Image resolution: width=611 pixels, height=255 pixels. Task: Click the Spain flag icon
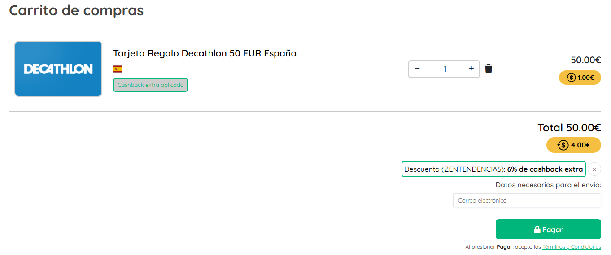point(118,69)
